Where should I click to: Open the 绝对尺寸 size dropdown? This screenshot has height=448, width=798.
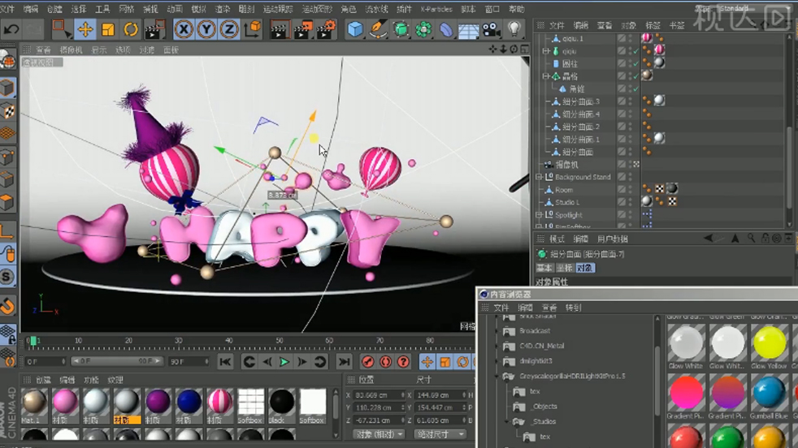[x=440, y=434]
